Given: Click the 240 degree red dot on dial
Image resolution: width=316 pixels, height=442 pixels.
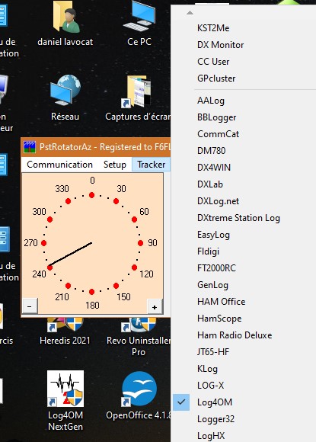Looking at the screenshot, I should (49, 267).
